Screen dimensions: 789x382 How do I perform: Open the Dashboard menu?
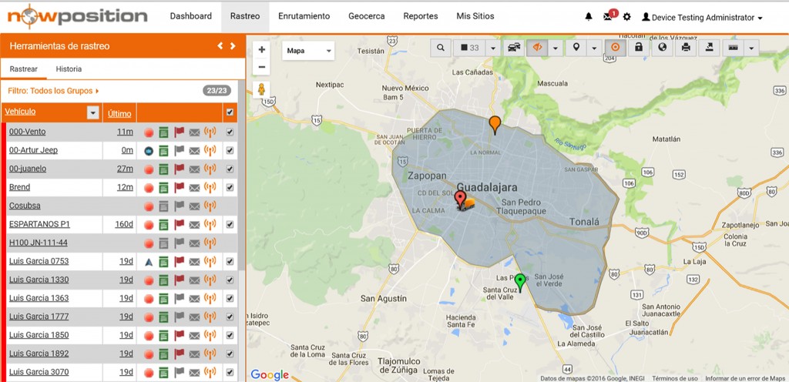[x=191, y=16]
